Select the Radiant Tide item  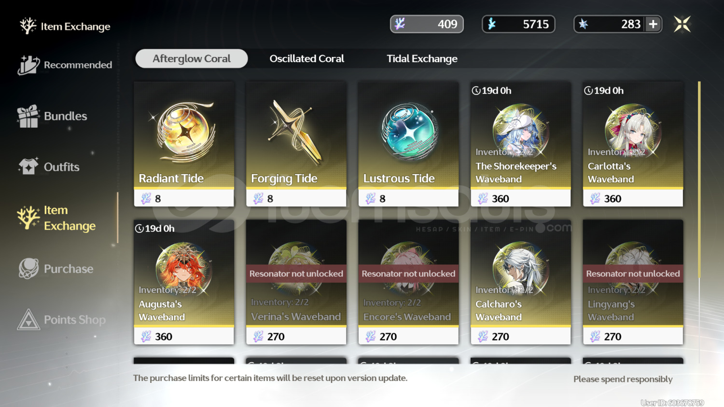point(184,144)
